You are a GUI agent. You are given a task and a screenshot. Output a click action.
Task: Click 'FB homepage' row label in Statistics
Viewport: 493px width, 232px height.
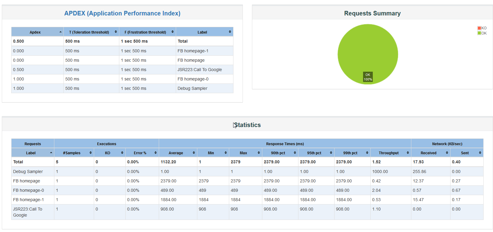pyautogui.click(x=26, y=181)
